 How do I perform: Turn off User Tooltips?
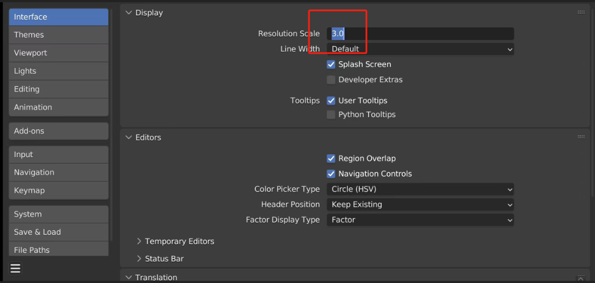click(331, 101)
